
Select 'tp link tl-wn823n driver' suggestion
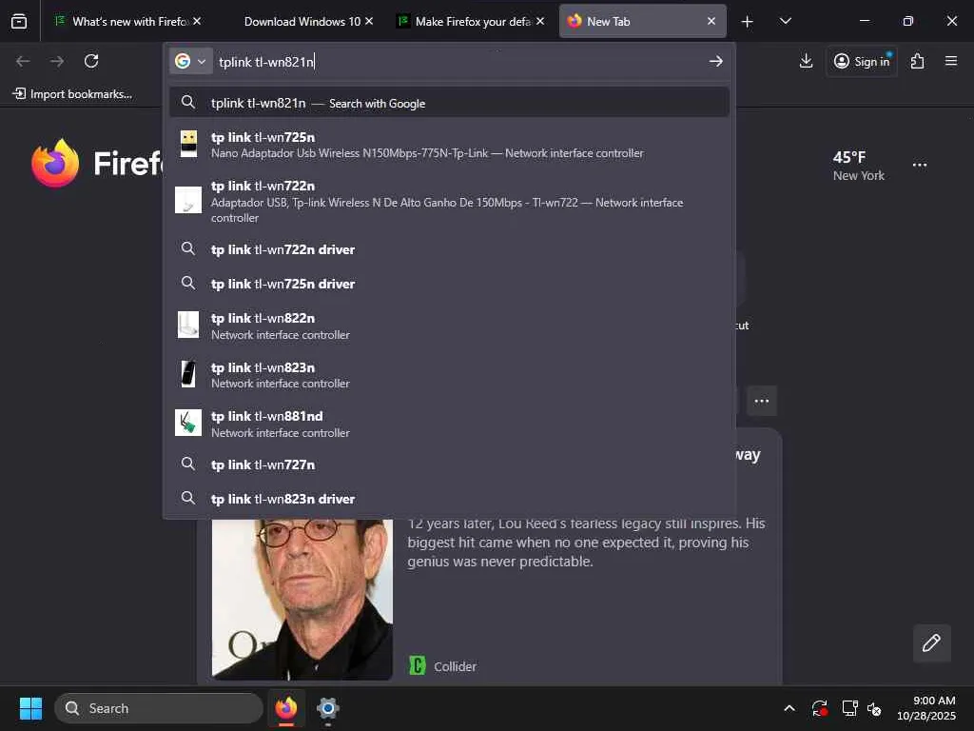point(449,499)
